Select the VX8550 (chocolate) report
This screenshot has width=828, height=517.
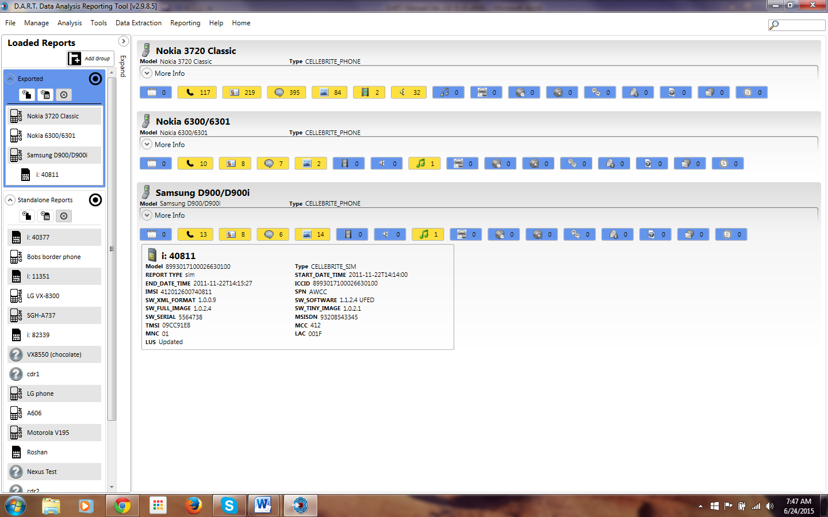(55, 354)
